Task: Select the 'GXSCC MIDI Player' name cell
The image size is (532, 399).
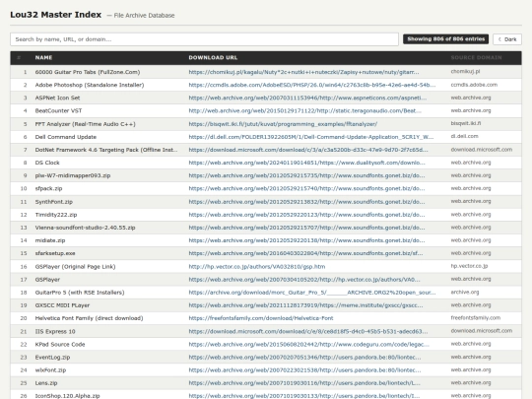Action: coord(62,305)
